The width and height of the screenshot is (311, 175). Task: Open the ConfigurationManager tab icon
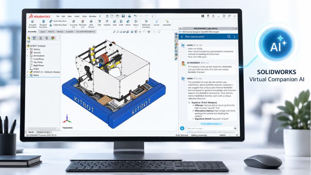40,38
